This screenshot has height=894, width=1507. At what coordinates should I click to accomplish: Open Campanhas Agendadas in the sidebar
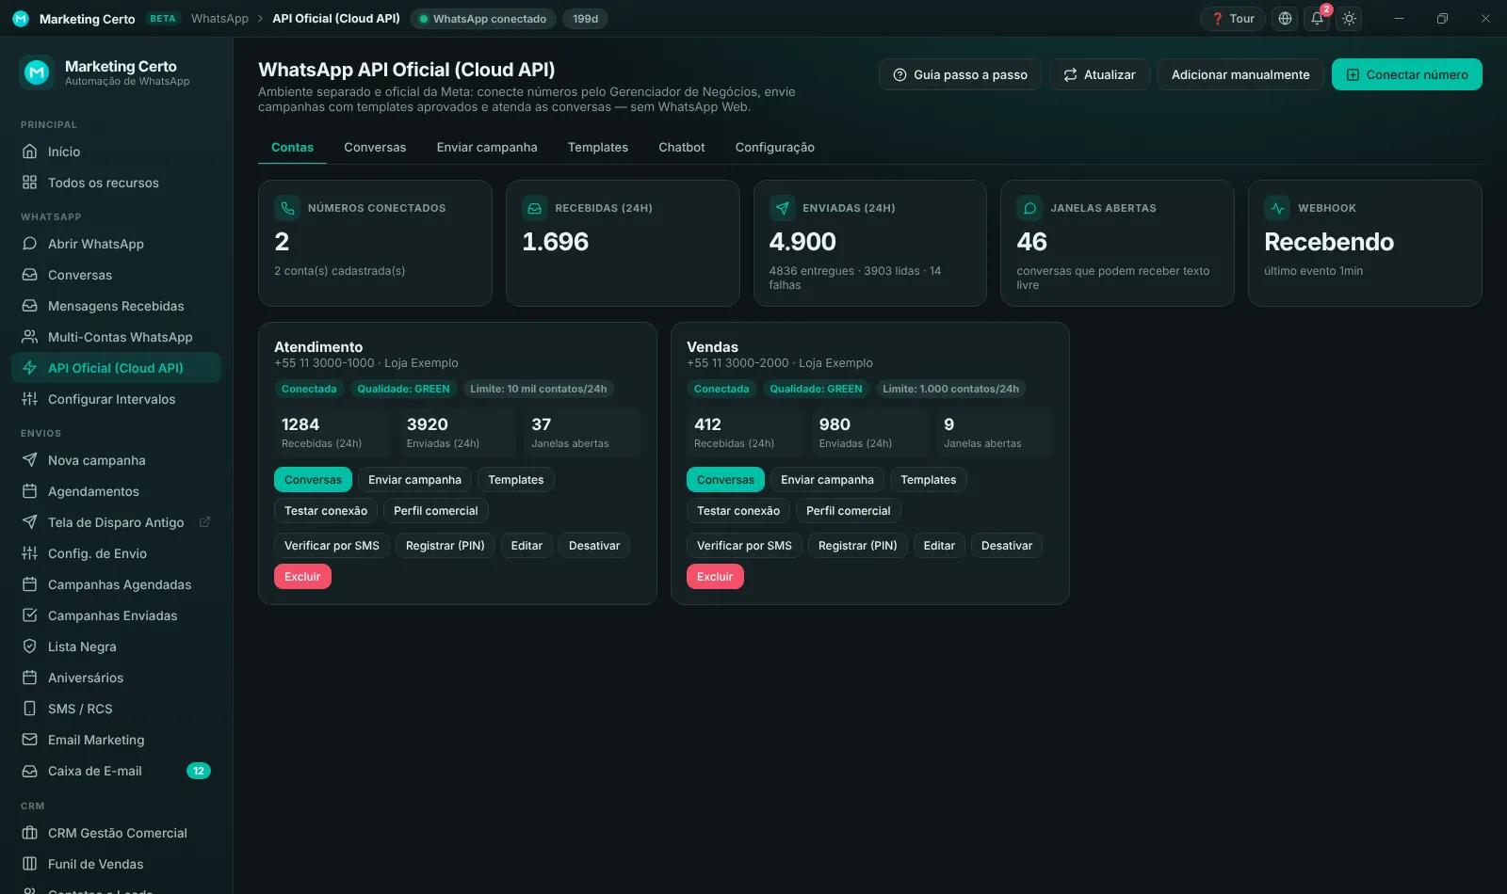point(116,584)
